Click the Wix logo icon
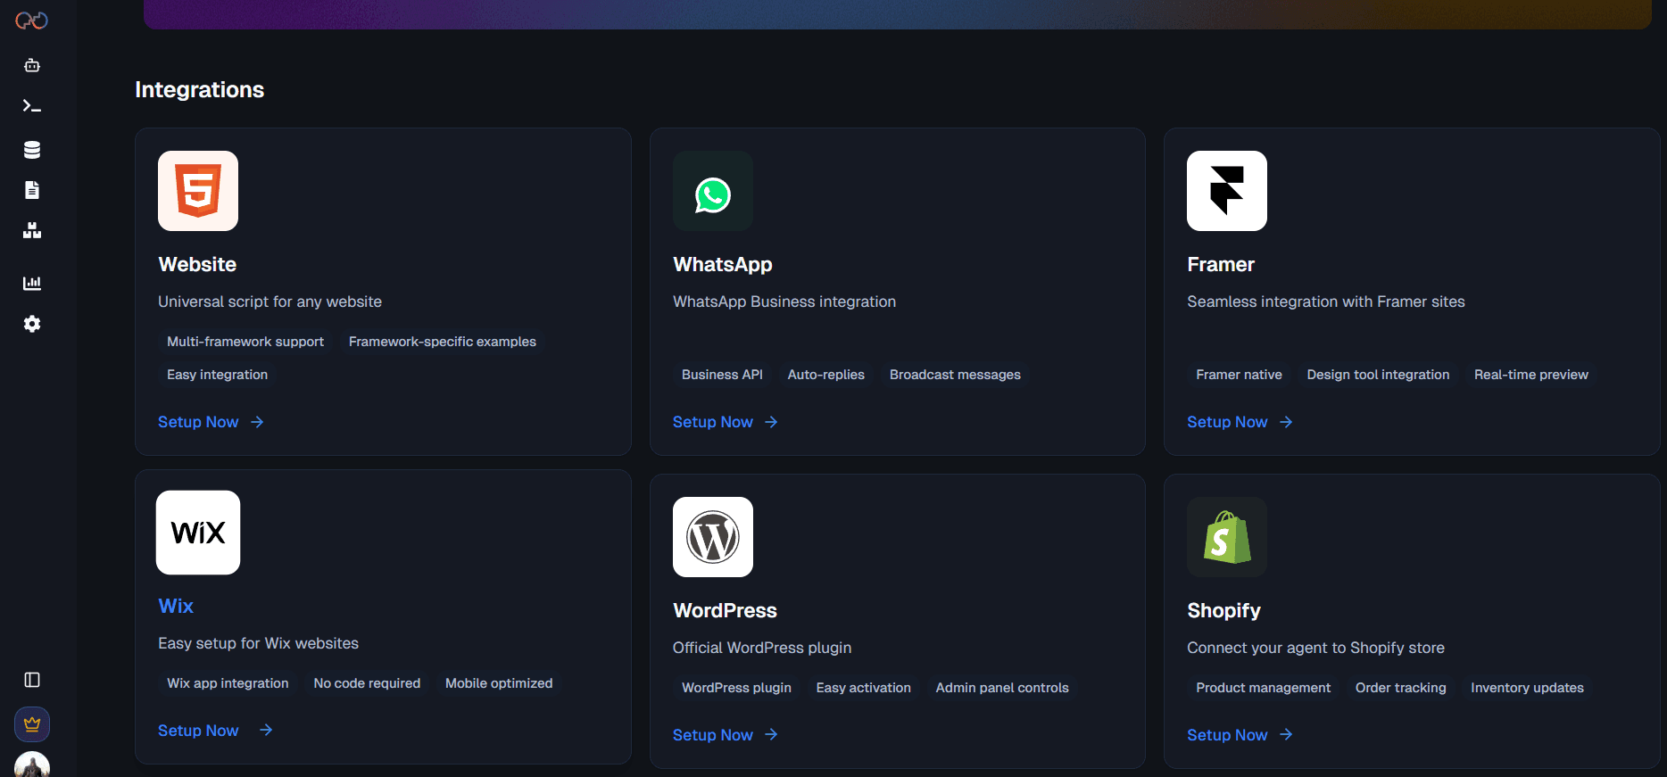Image resolution: width=1667 pixels, height=777 pixels. click(x=198, y=533)
